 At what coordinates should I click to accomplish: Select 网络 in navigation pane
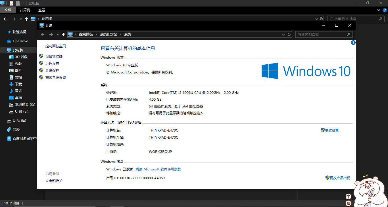click(13, 130)
